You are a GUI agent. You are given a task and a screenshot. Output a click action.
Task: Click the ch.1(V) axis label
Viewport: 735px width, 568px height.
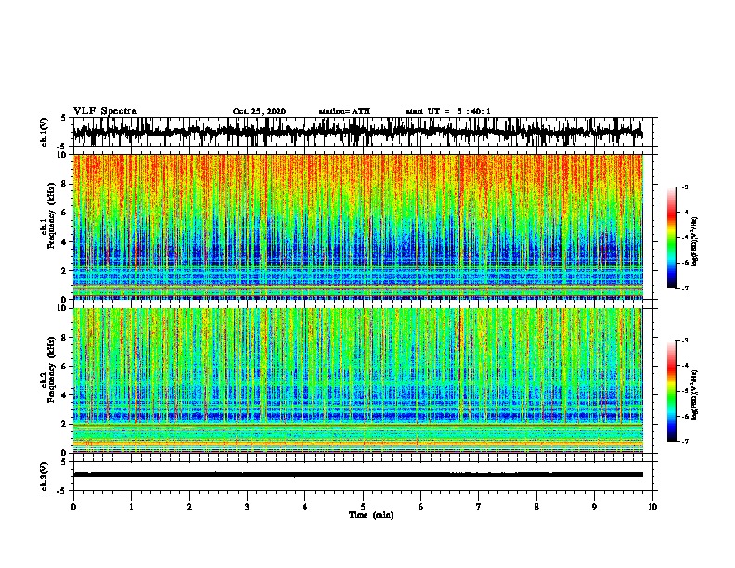(x=45, y=132)
